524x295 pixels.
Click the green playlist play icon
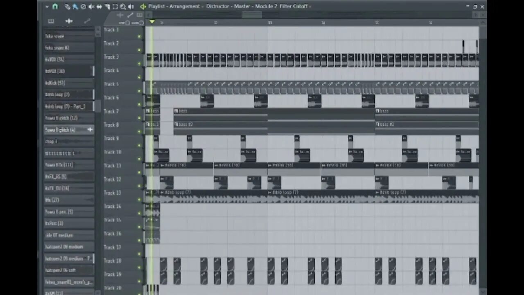143,7
